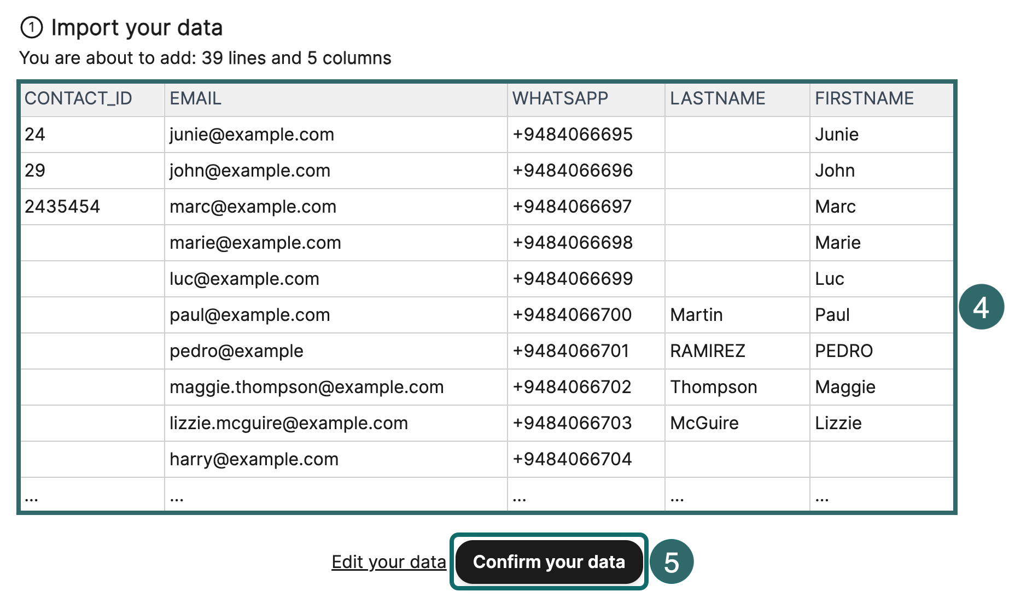Click the Import your data heading
This screenshot has height=597, width=1009.
[137, 27]
